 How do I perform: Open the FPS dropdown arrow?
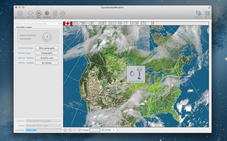click(x=117, y=130)
